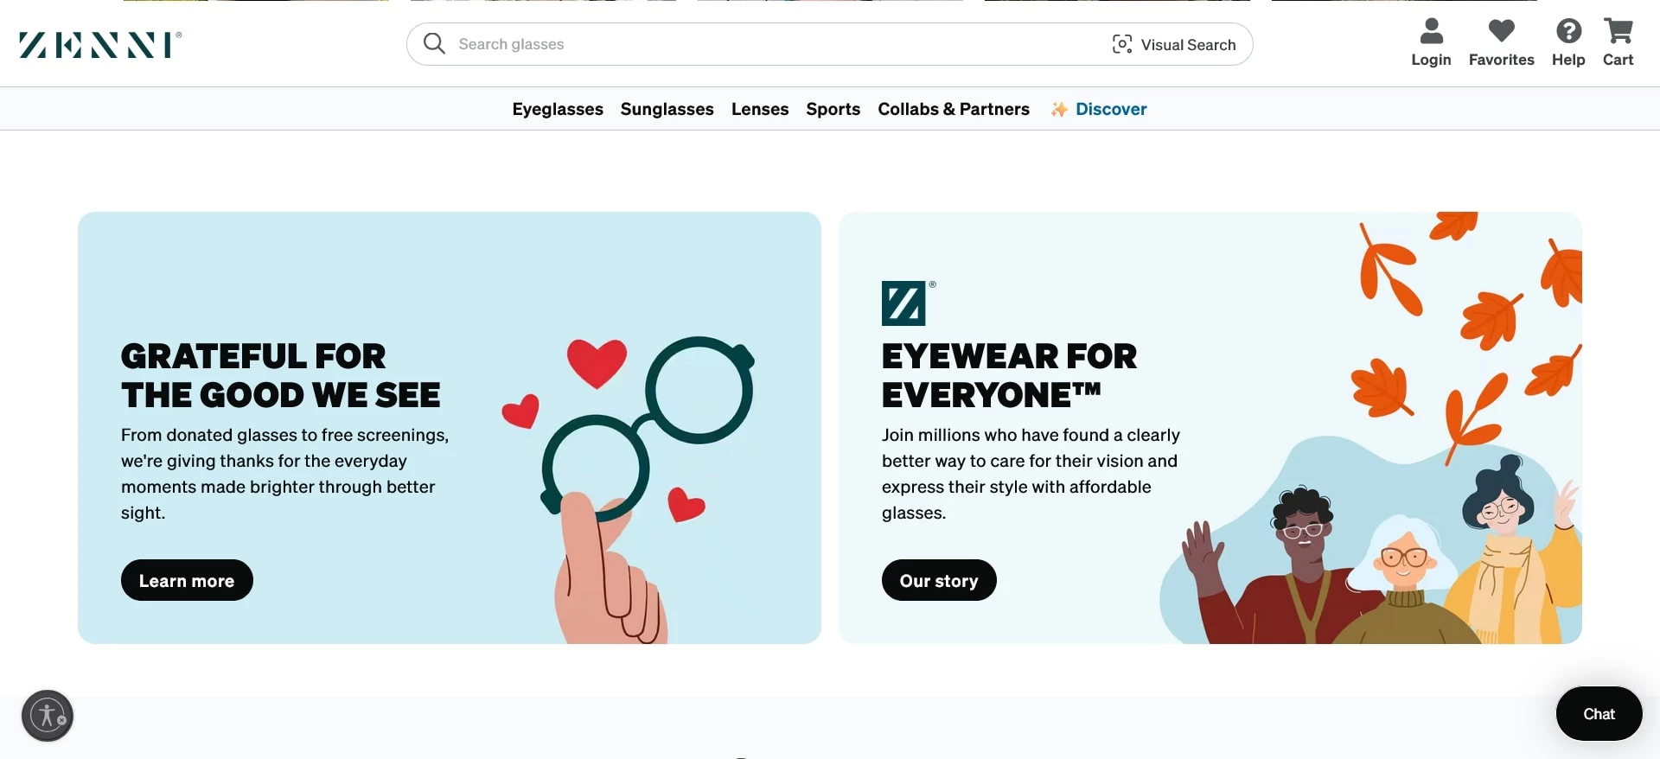Click the Zenni logo

pyautogui.click(x=100, y=45)
